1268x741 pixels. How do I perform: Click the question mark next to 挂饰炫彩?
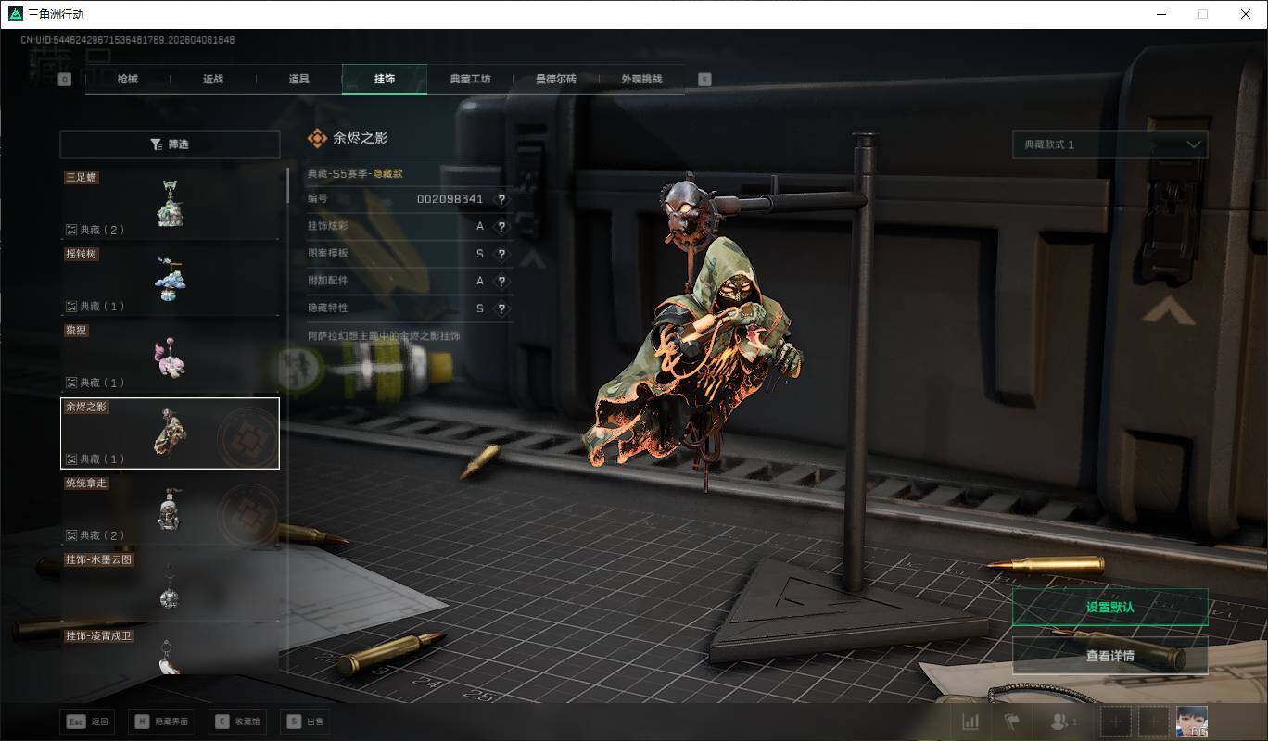[x=501, y=227]
